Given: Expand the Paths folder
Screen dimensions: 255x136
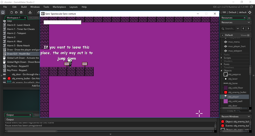Looking at the screenshot, I should [x=221, y=55].
